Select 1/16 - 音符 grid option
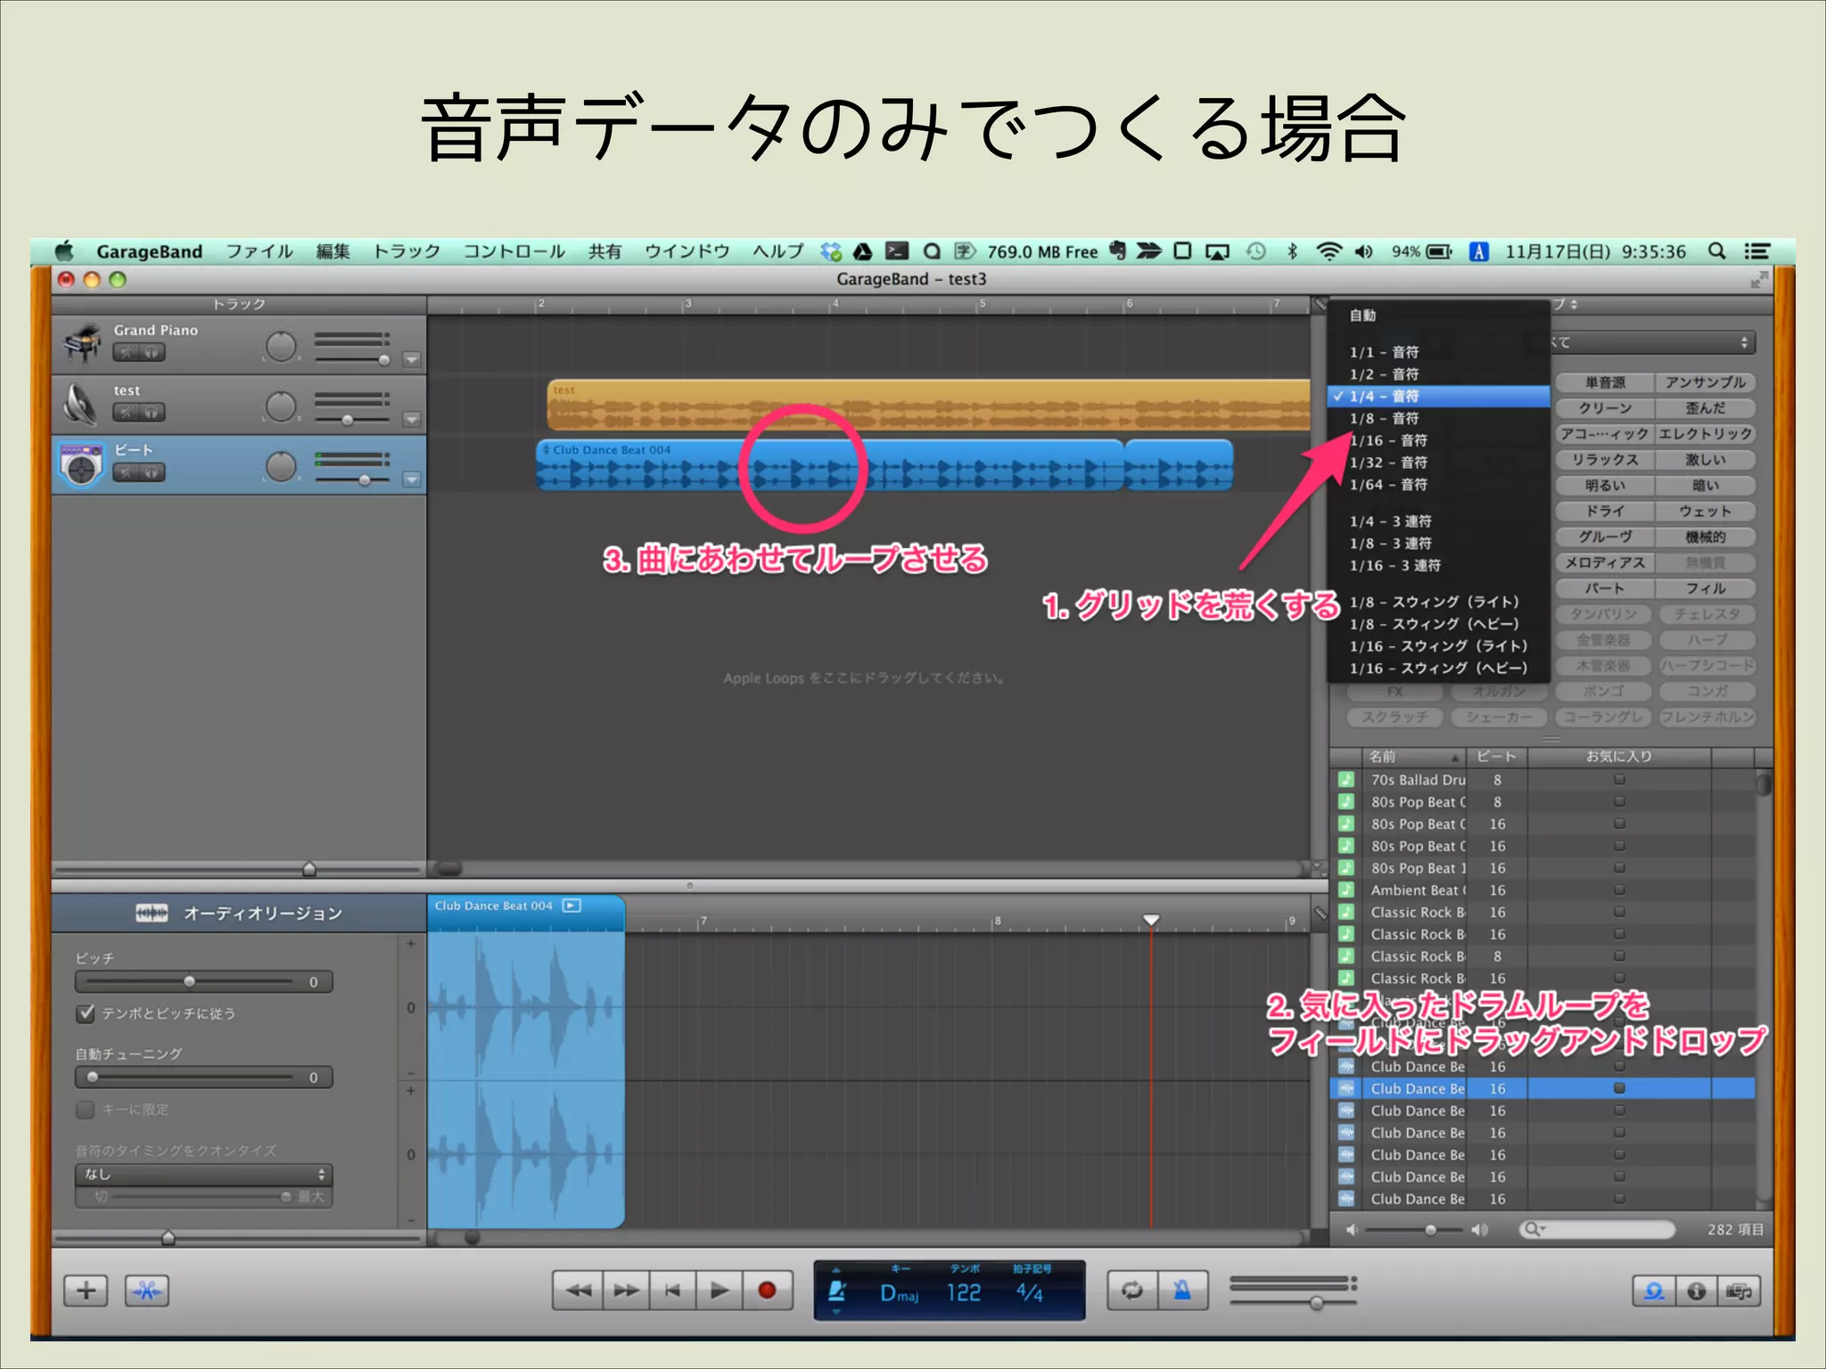This screenshot has width=1826, height=1369. point(1438,440)
